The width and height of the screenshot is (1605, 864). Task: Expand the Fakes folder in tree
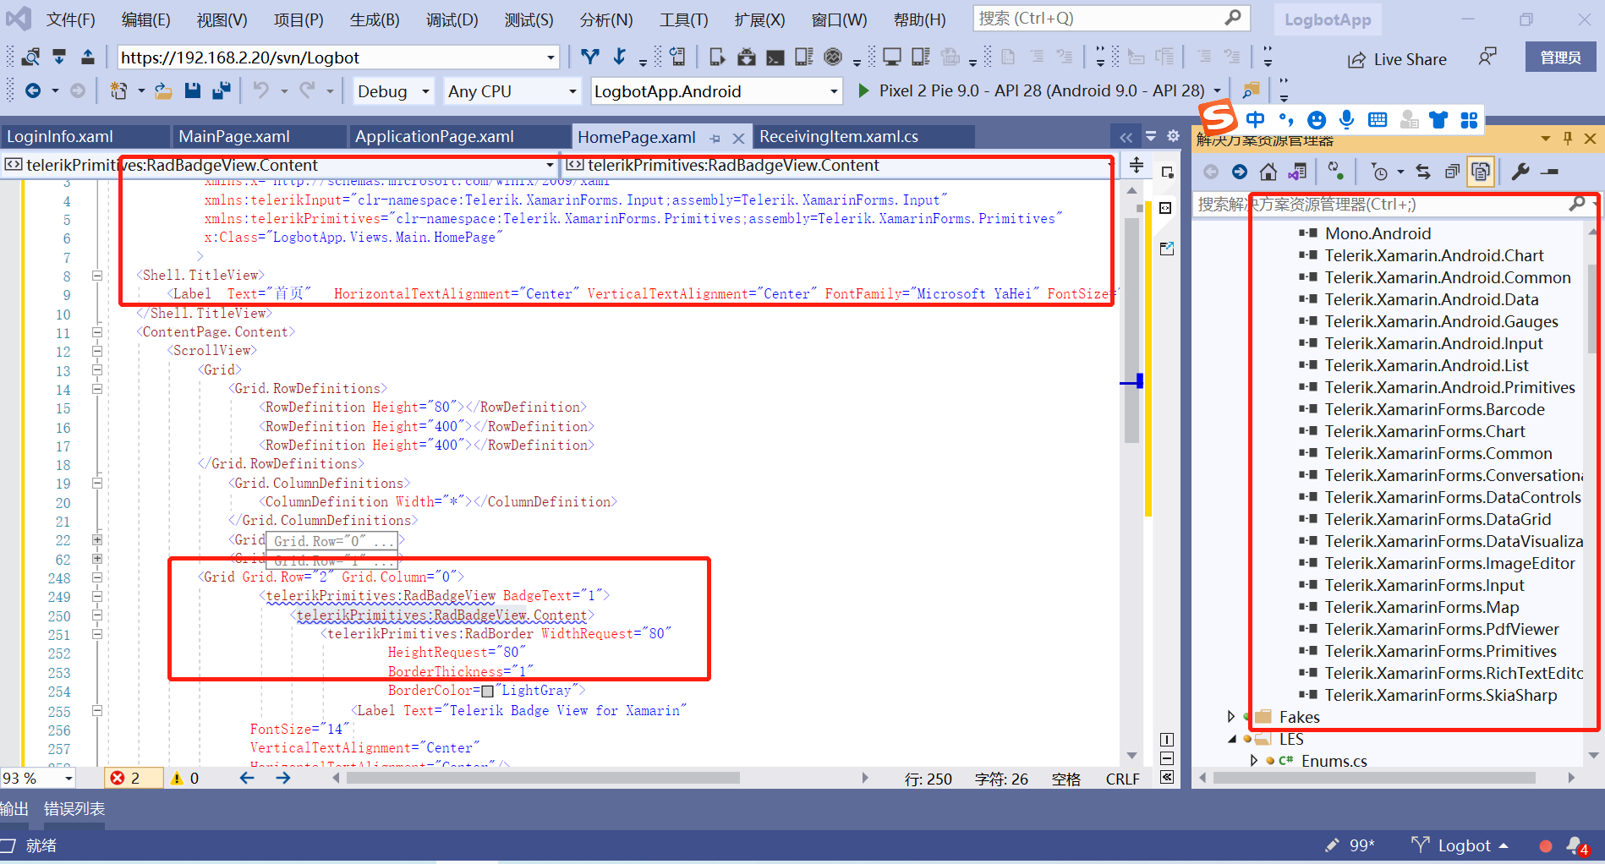point(1231,717)
